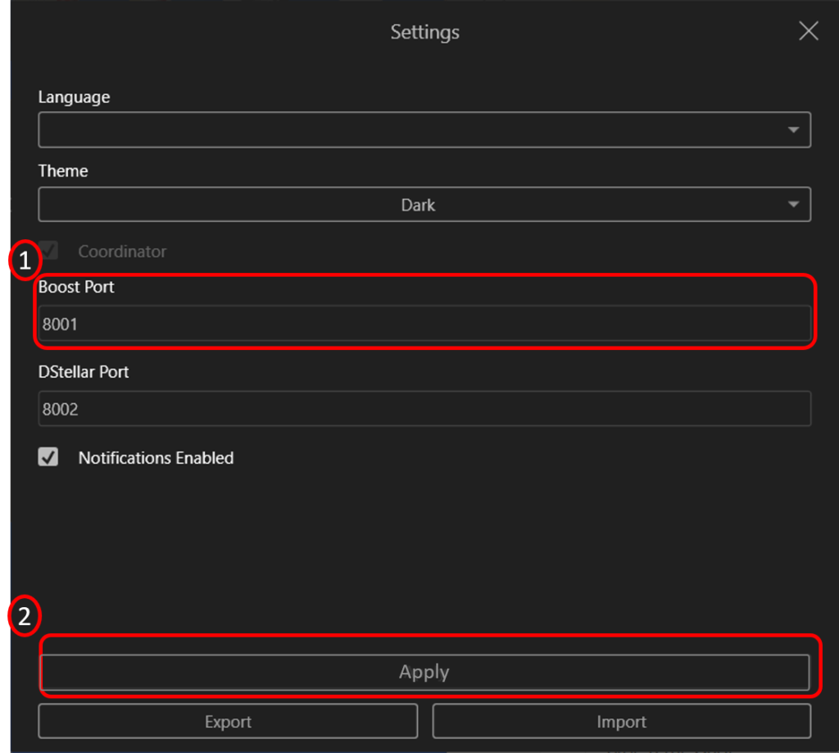Screen dimensions: 839x753
Task: Export the settings with the Export button
Action: pyautogui.click(x=228, y=722)
